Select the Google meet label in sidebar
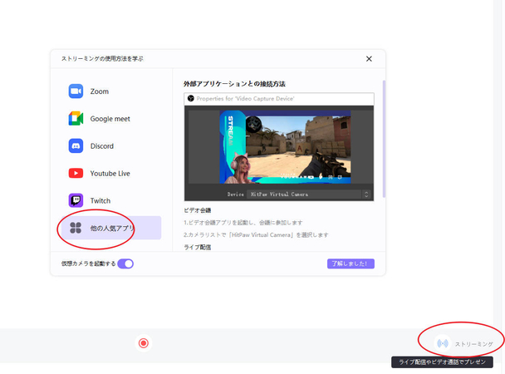Image resolution: width=505 pixels, height=374 pixels. [110, 119]
